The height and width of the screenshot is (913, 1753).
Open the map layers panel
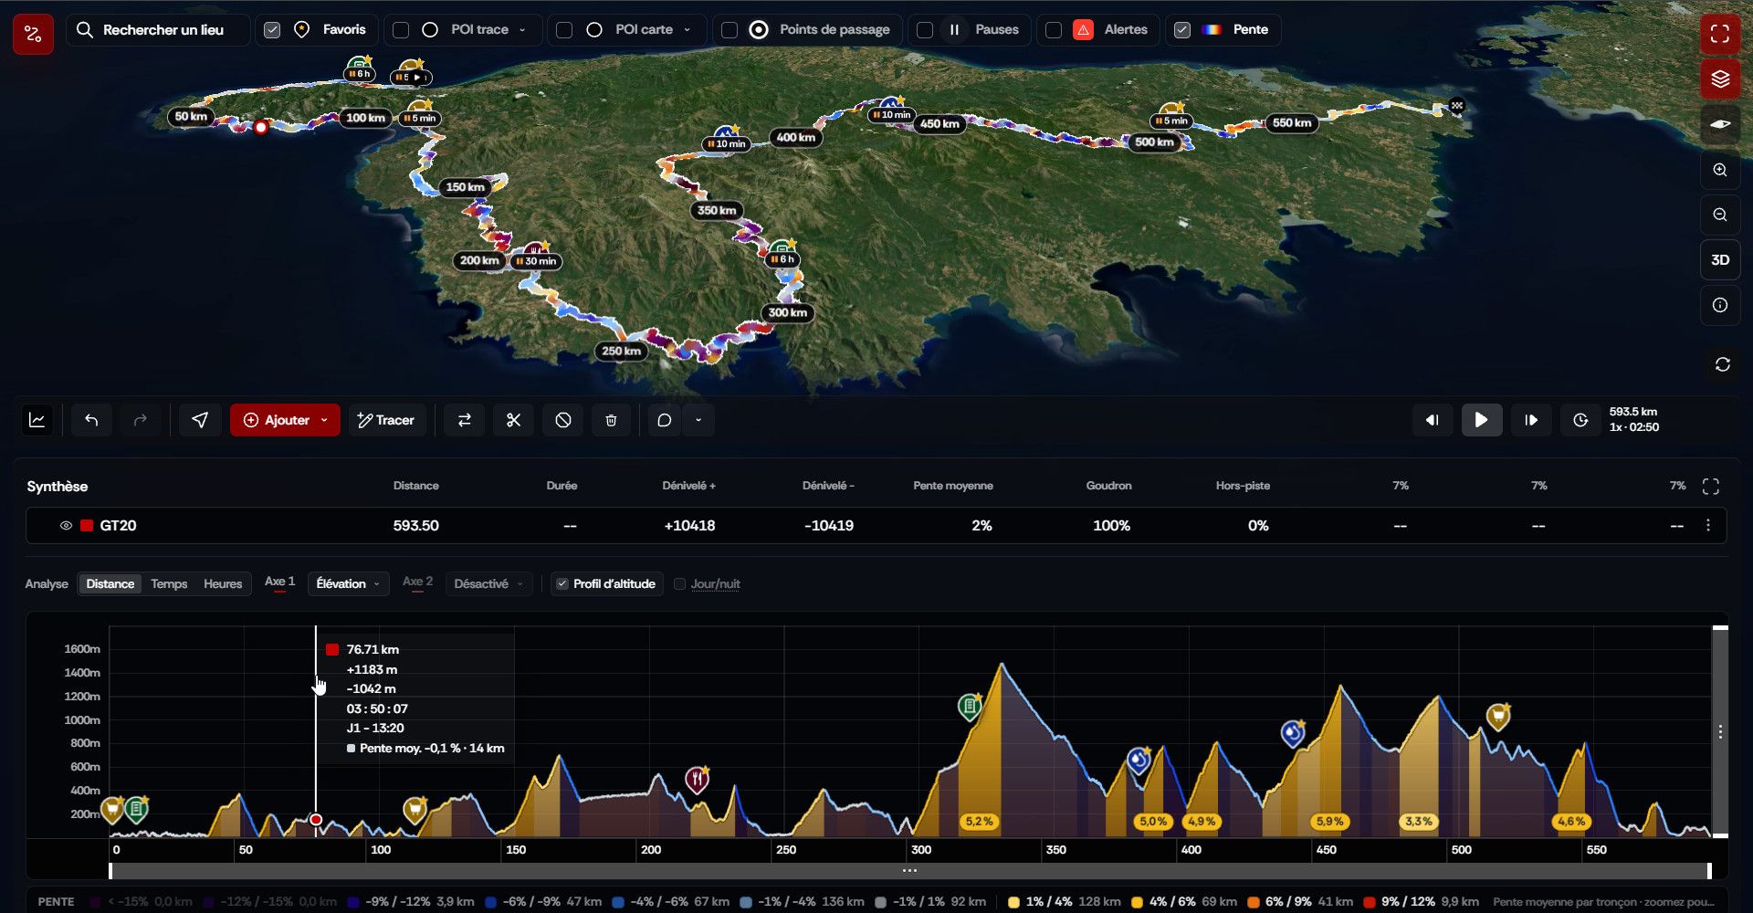[1720, 79]
